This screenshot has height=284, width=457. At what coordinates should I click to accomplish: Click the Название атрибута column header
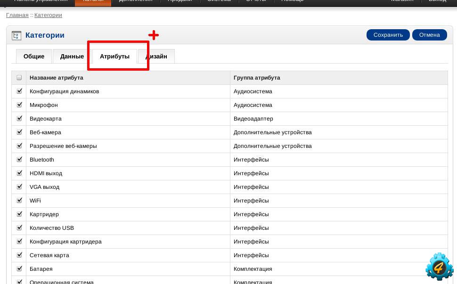(57, 78)
